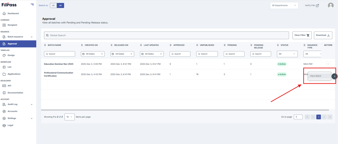338x144 pixels.
Task: Focus the Global Search field
Action: click(166, 35)
